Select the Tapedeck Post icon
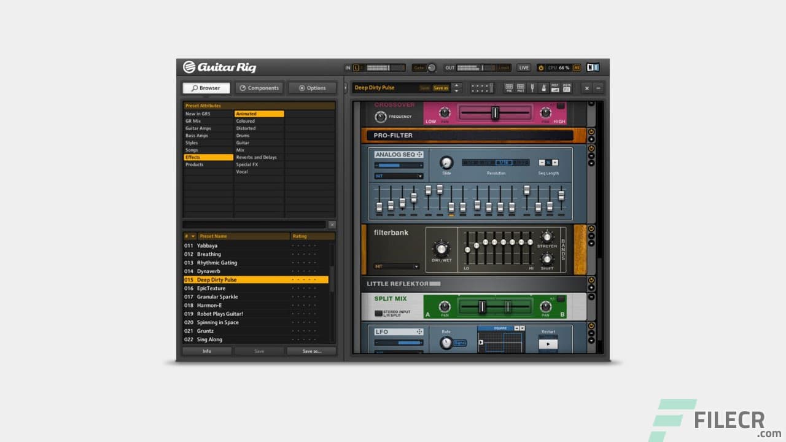 521,88
